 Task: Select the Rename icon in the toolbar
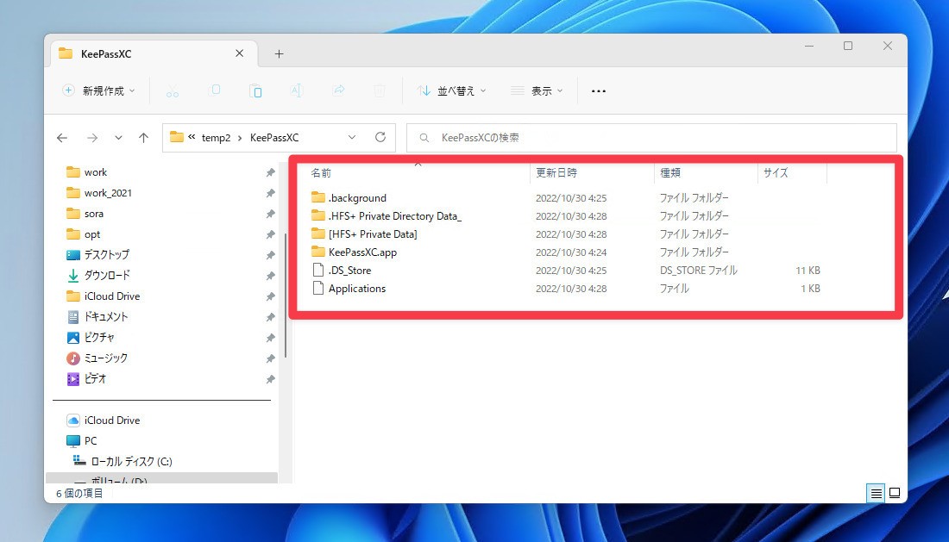point(297,90)
